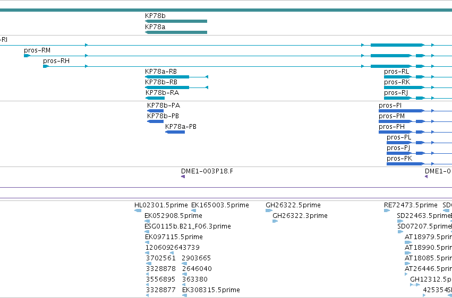Select EST GH12312.5prime
This screenshot has width=452, height=298.
pyautogui.click(x=415, y=285)
